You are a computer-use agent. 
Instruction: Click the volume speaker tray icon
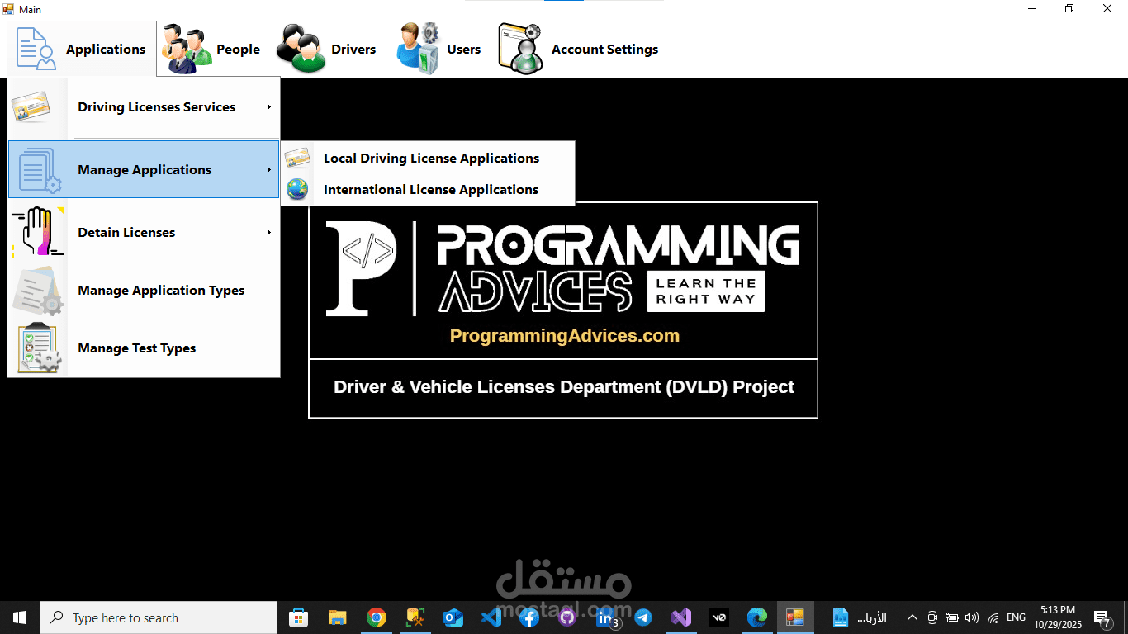pos(972,617)
